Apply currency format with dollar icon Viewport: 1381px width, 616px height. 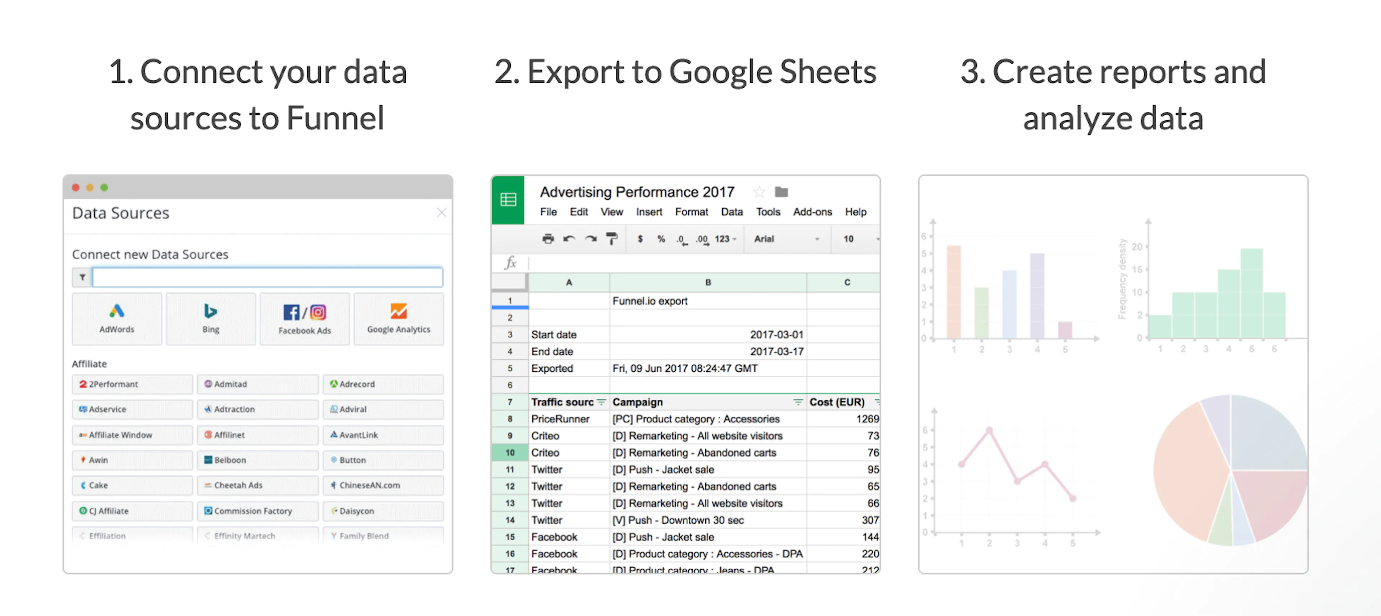(639, 239)
